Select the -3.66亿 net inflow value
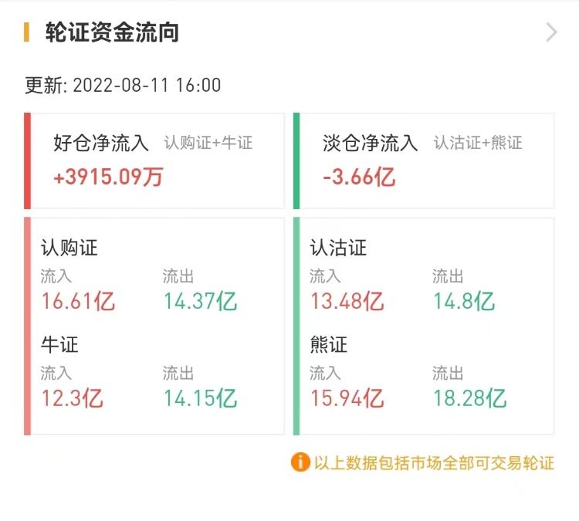Screen dimensions: 579x521 tap(359, 177)
